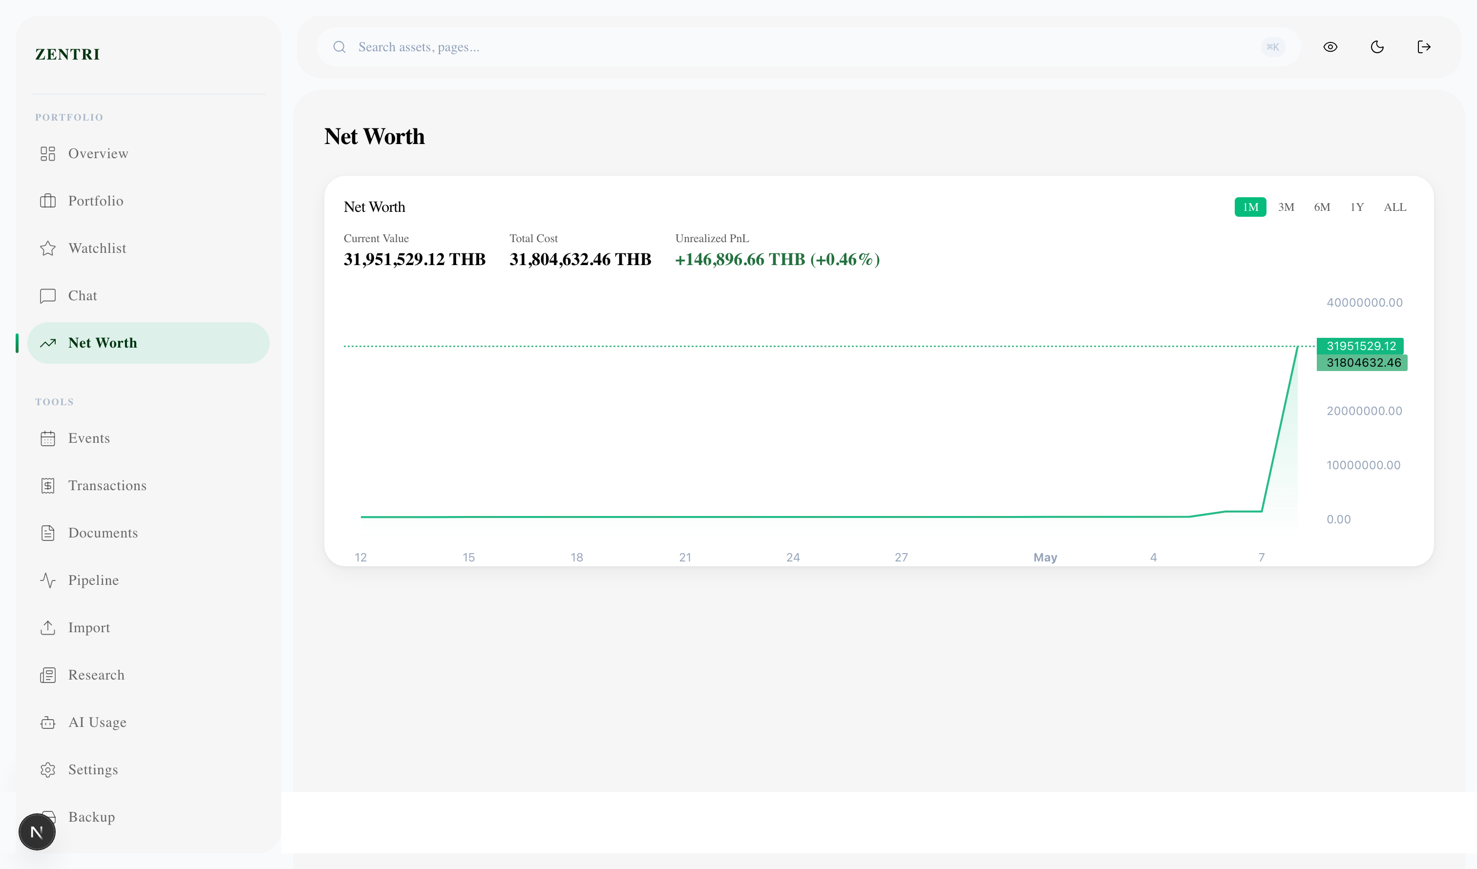Click the Unrealized PnL +146,896.66 THB value
Viewport: 1477px width, 869px height.
(777, 260)
